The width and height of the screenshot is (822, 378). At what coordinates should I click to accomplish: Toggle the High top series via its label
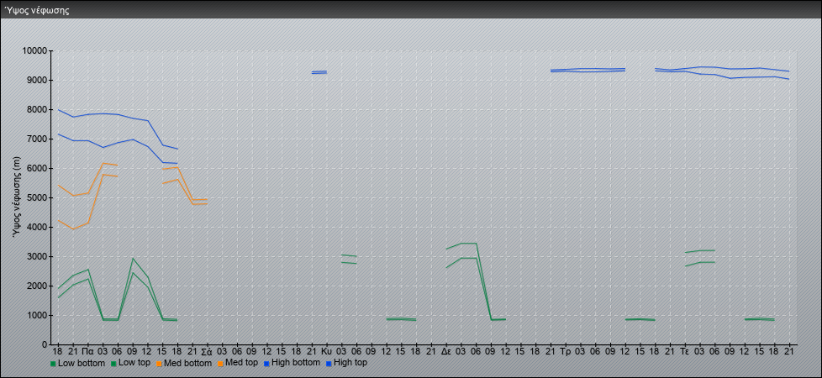click(x=350, y=364)
